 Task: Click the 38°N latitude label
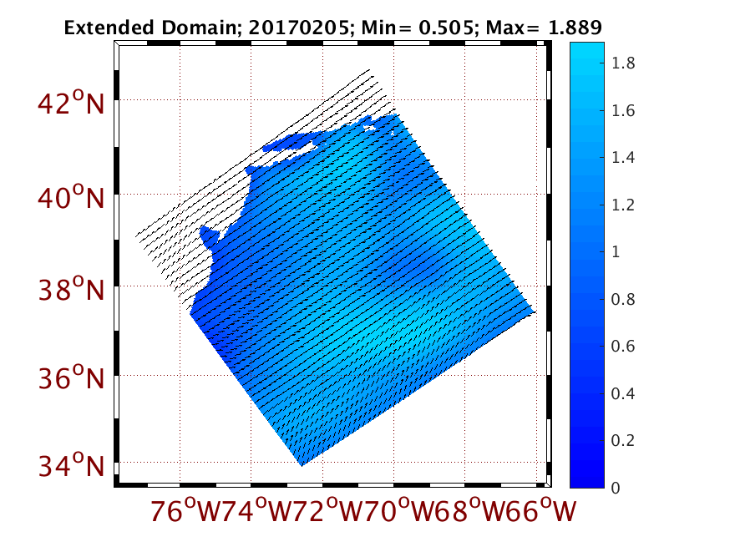71,289
